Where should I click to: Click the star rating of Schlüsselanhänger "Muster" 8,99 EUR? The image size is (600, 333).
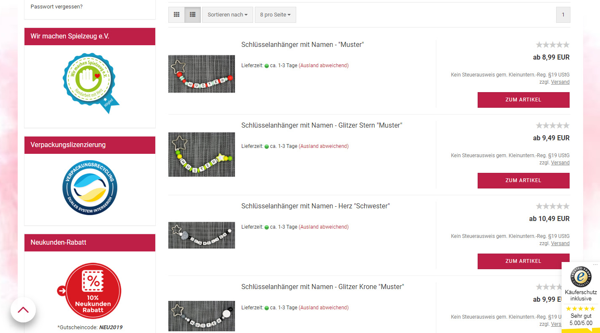pos(552,45)
